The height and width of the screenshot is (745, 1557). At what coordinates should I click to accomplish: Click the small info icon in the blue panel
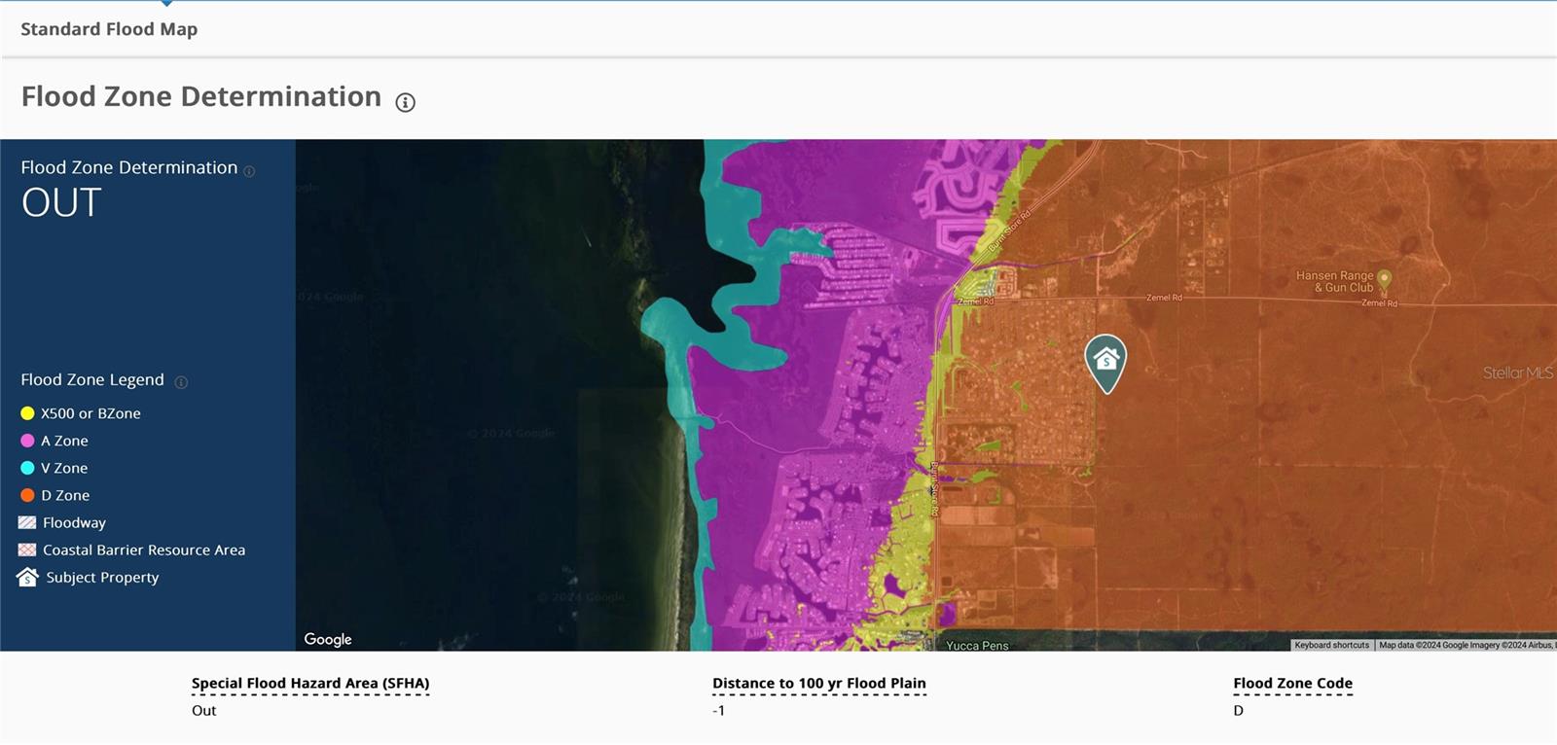pyautogui.click(x=249, y=171)
